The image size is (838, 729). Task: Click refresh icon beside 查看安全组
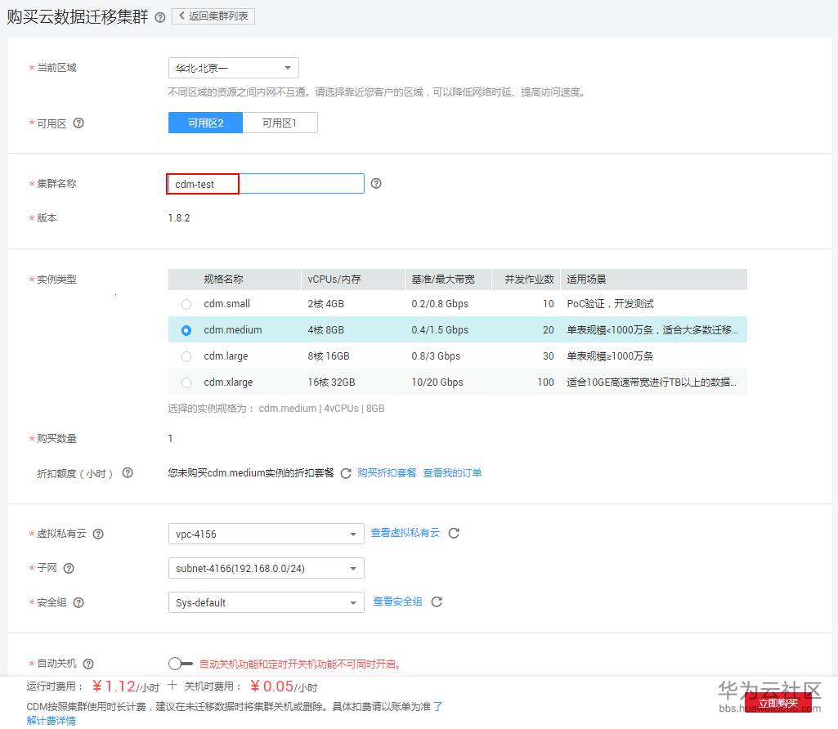[x=437, y=602]
